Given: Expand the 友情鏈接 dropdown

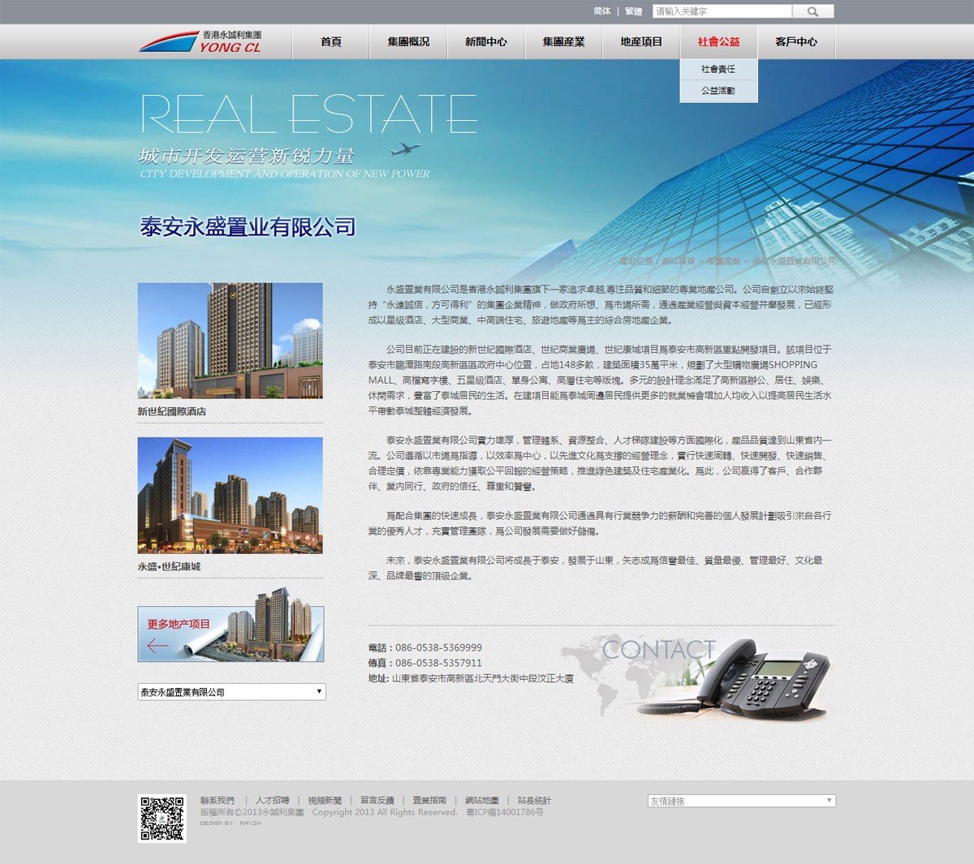Looking at the screenshot, I should tap(742, 801).
